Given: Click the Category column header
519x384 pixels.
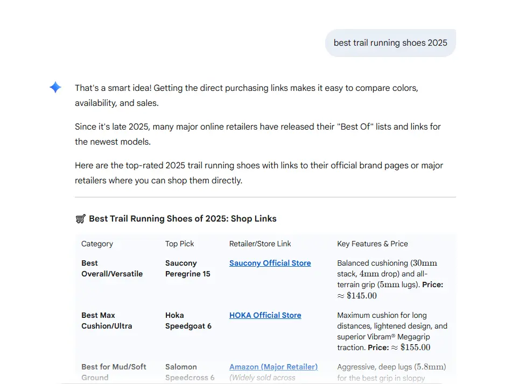Looking at the screenshot, I should click(x=97, y=244).
